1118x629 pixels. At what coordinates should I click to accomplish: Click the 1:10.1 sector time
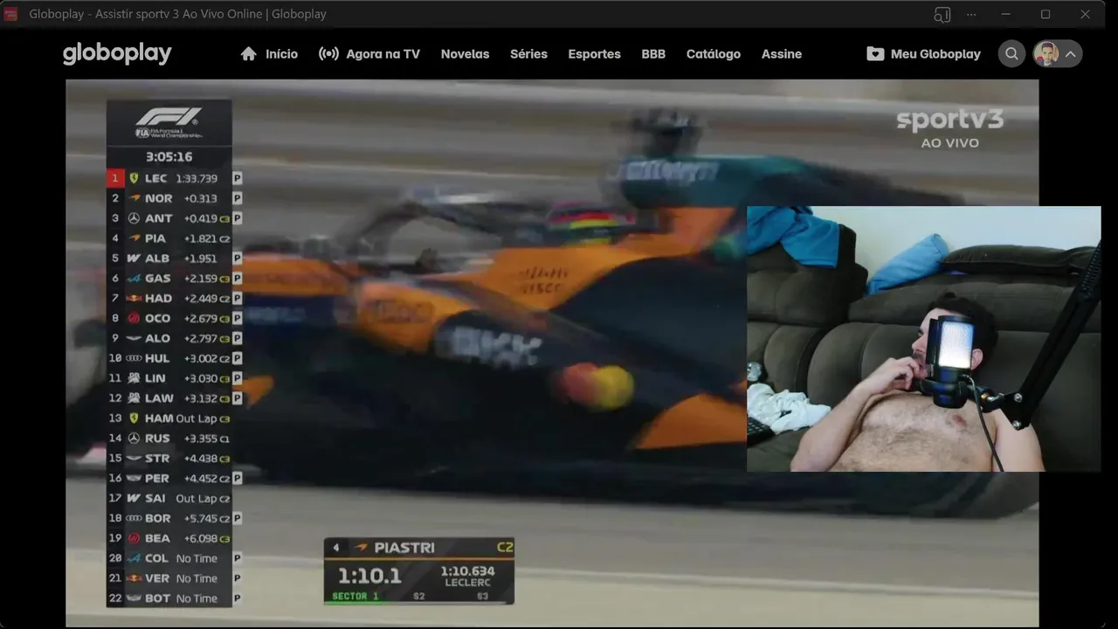[x=369, y=576]
